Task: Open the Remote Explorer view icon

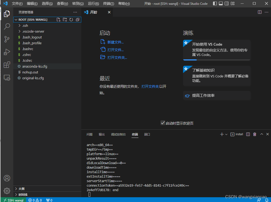Action: pos(7,78)
